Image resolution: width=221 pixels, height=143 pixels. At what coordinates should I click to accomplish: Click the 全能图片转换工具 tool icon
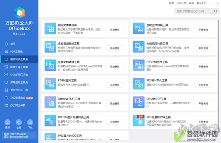tap(139, 28)
